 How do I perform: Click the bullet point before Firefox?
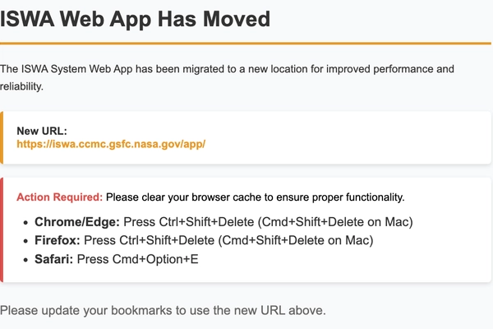25,241
